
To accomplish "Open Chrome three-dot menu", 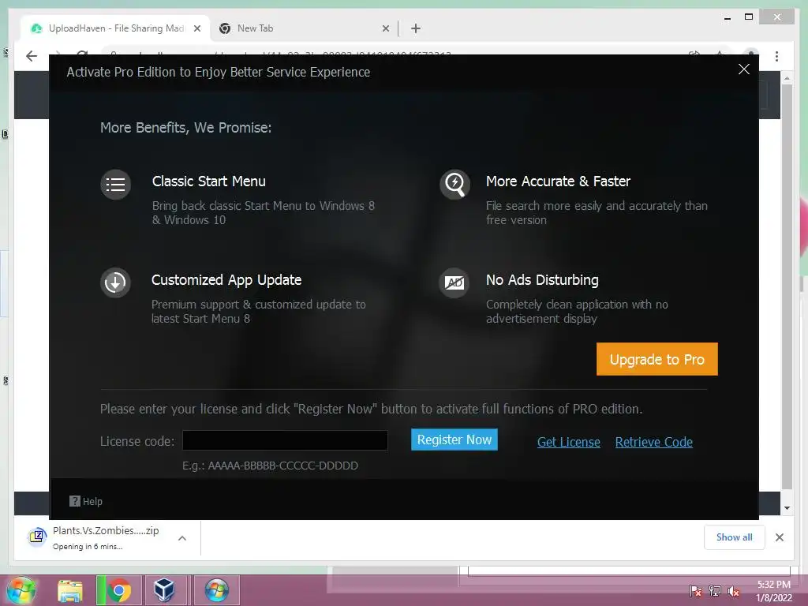I will (776, 56).
